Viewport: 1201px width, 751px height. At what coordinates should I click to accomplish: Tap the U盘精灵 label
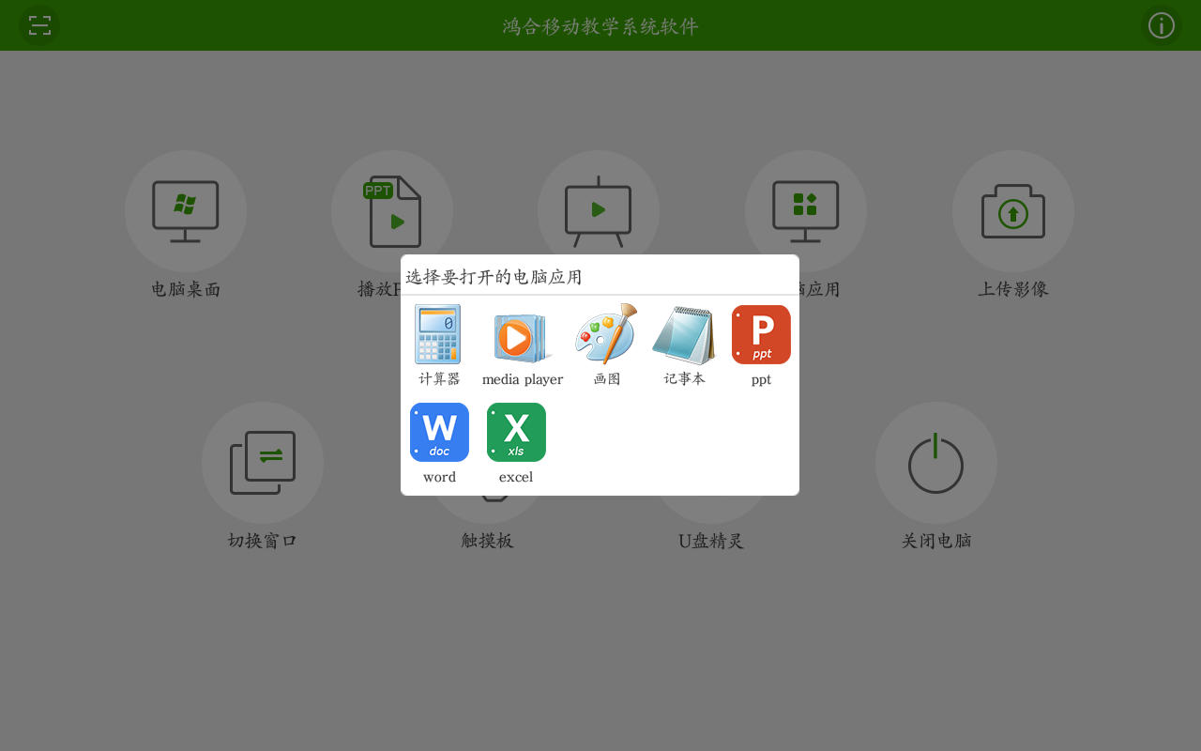click(x=711, y=541)
